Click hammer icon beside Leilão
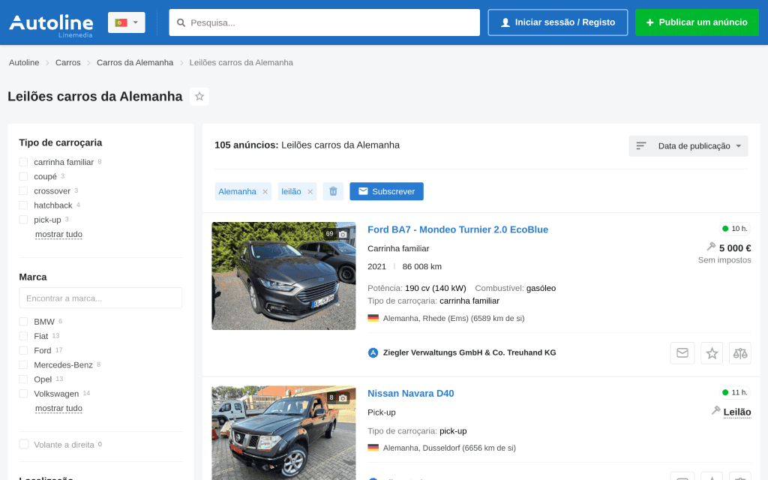The width and height of the screenshot is (768, 480). pyautogui.click(x=715, y=410)
